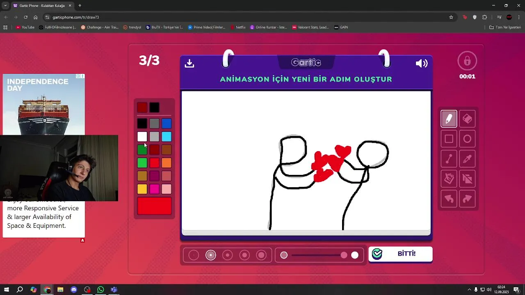
Task: Open the large current-color picker box
Action: point(154,206)
